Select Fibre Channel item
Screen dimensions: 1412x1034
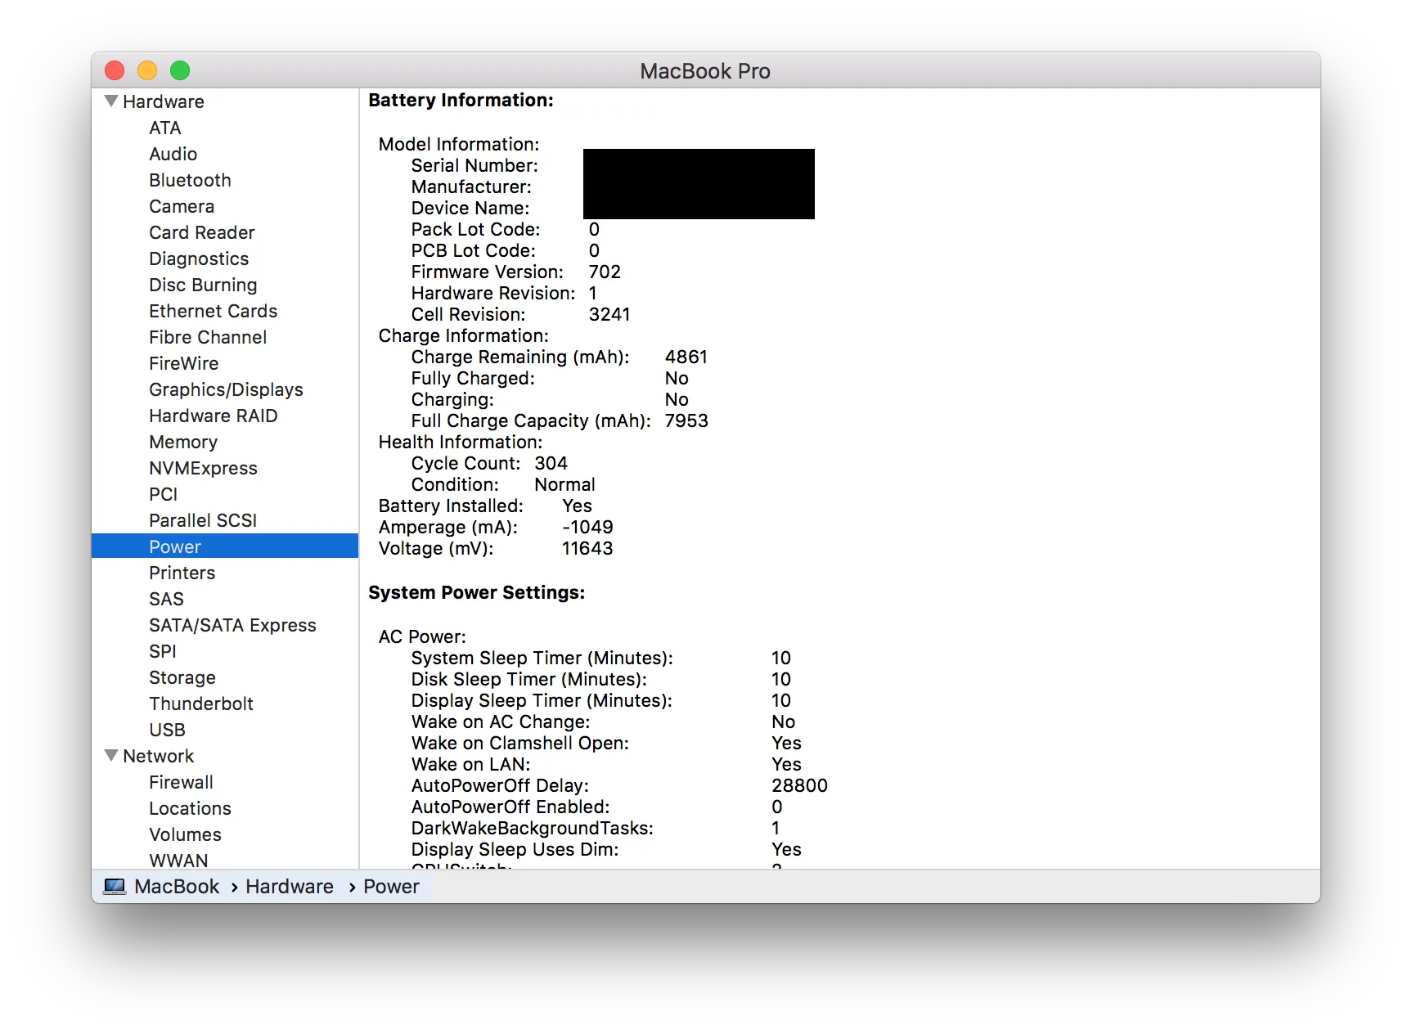pyautogui.click(x=208, y=337)
